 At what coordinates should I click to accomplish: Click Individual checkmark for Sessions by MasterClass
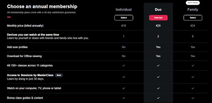coord(123,77)
